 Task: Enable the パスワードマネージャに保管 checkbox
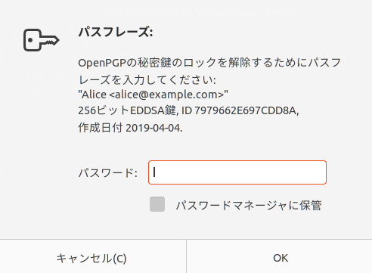[157, 204]
